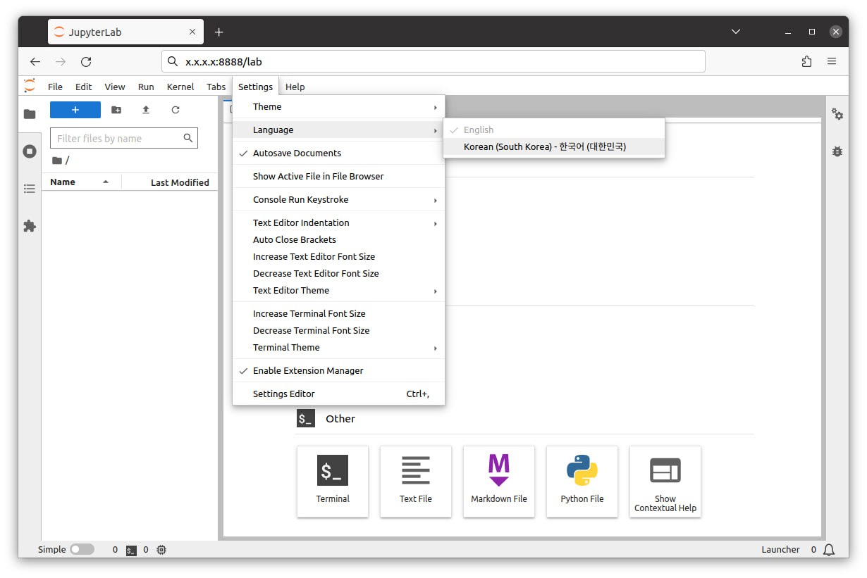Open a new browser tab
The image size is (867, 578).
tap(219, 32)
